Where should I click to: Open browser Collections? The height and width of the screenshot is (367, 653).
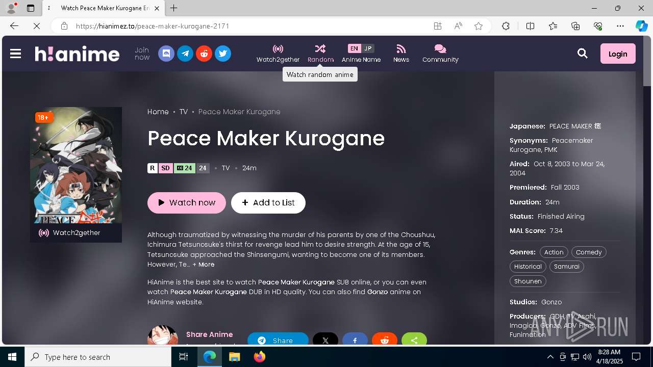pos(575,26)
